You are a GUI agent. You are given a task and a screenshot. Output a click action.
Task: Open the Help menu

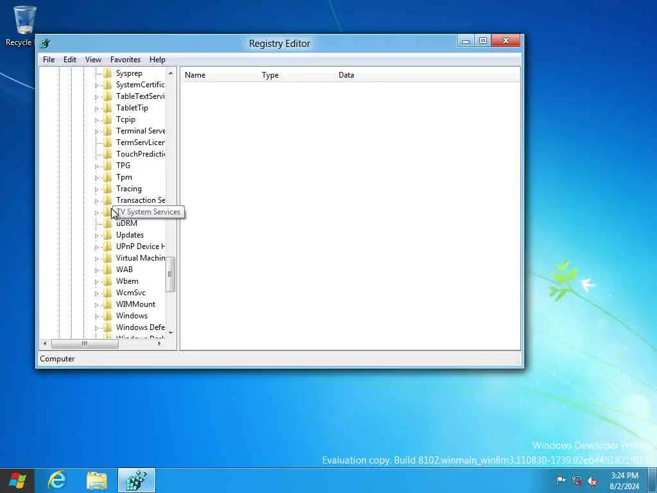(x=157, y=60)
